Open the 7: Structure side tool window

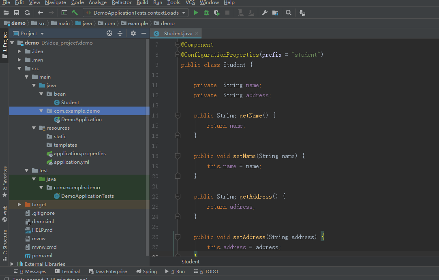4,245
